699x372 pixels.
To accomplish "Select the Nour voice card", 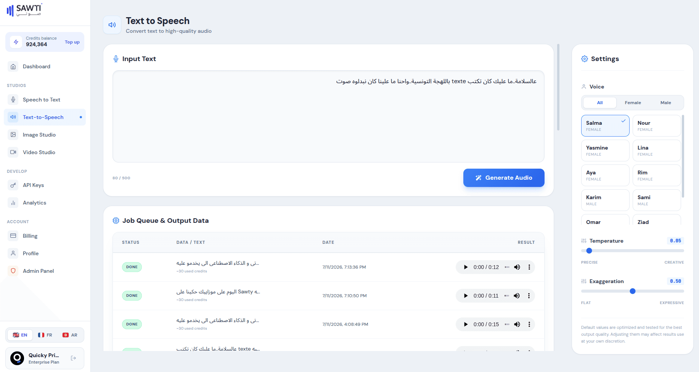I will pos(657,126).
